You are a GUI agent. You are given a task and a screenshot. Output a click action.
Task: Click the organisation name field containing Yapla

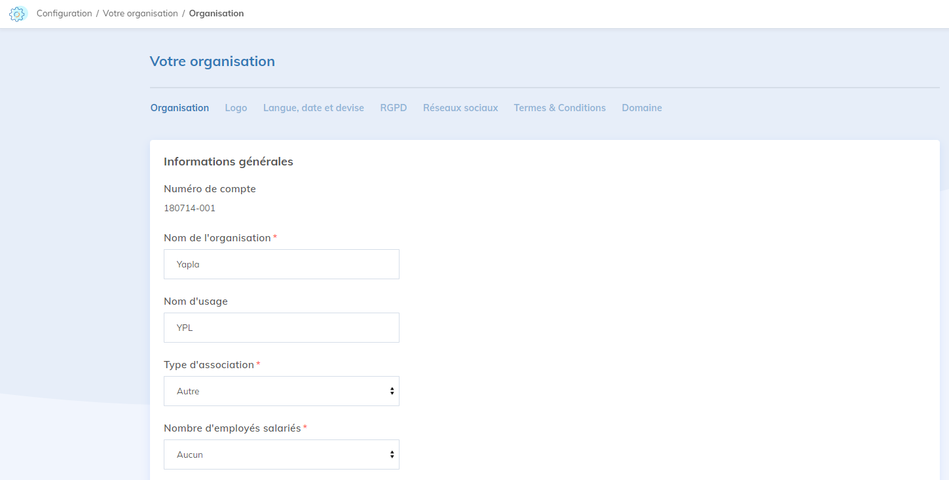pos(281,264)
